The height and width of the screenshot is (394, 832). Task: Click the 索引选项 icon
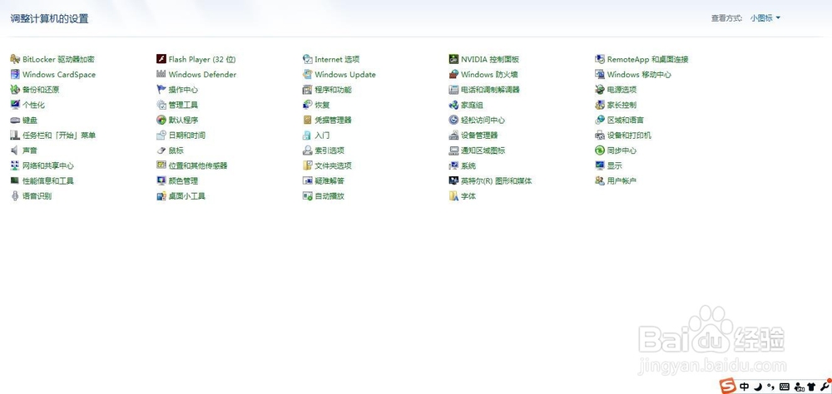(307, 150)
